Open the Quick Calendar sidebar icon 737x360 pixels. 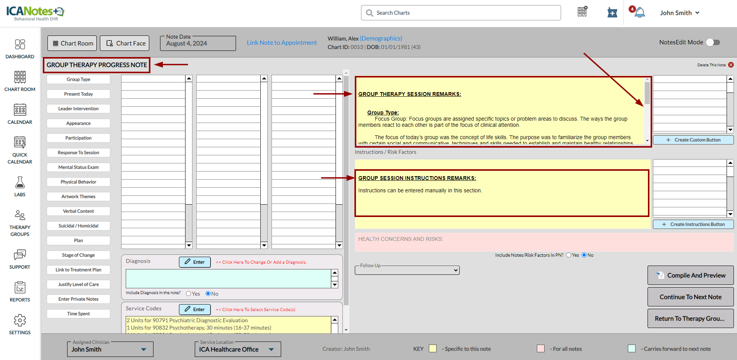(x=20, y=143)
